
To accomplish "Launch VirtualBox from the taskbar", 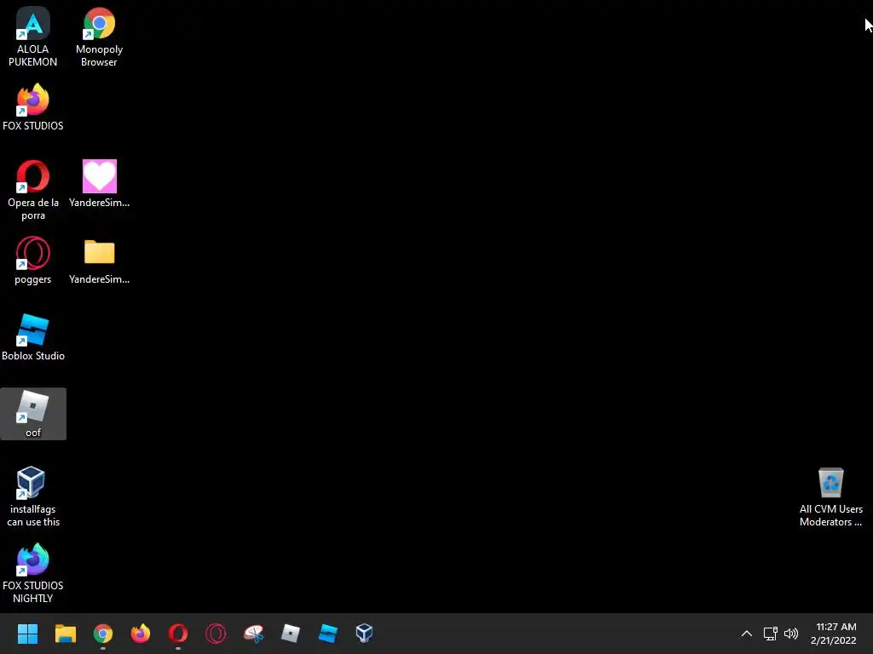I will 364,633.
